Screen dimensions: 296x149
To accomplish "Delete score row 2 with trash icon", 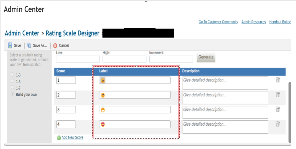I will coord(278,94).
